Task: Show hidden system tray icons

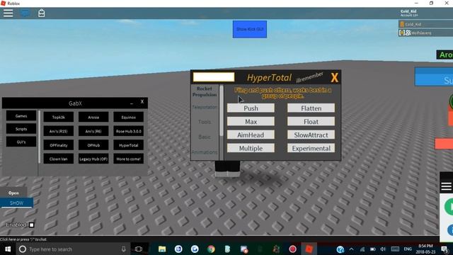Action: pos(351,249)
